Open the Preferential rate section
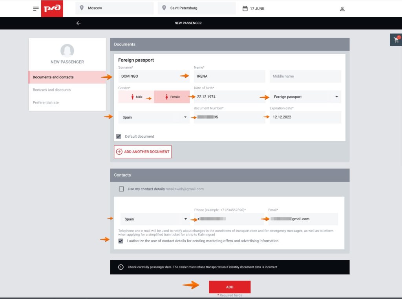402x299 pixels. point(46,102)
